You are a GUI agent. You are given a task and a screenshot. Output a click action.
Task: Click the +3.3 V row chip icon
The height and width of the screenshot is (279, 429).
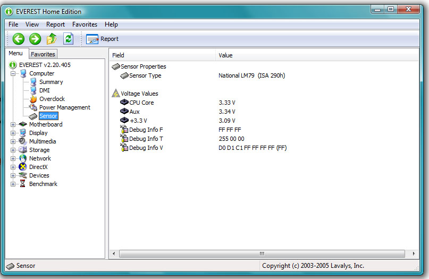124,120
